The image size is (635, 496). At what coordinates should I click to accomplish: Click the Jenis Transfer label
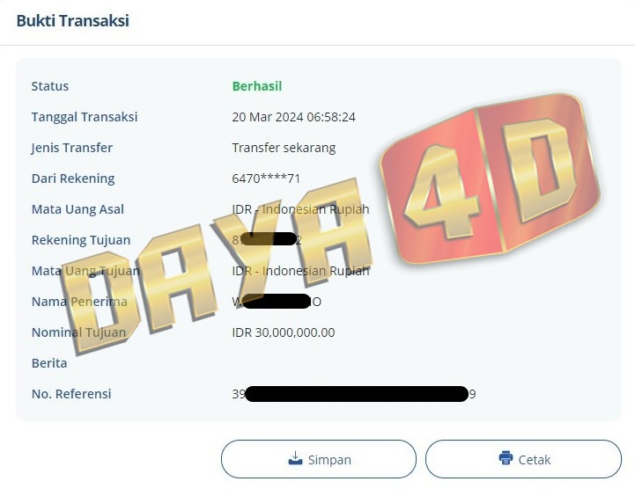[x=72, y=148]
